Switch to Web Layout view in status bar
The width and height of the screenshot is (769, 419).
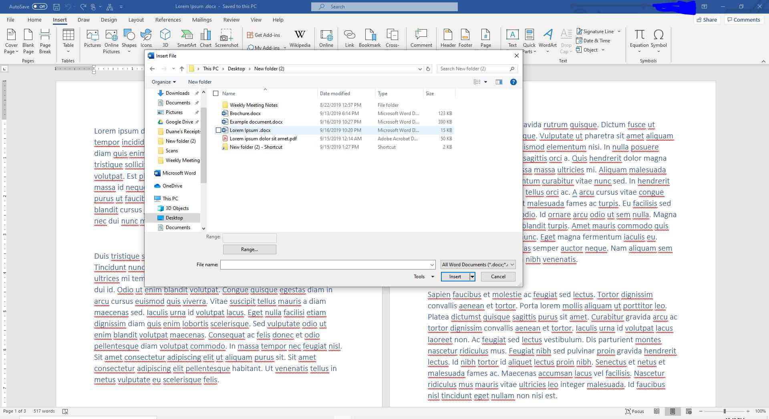coord(688,411)
